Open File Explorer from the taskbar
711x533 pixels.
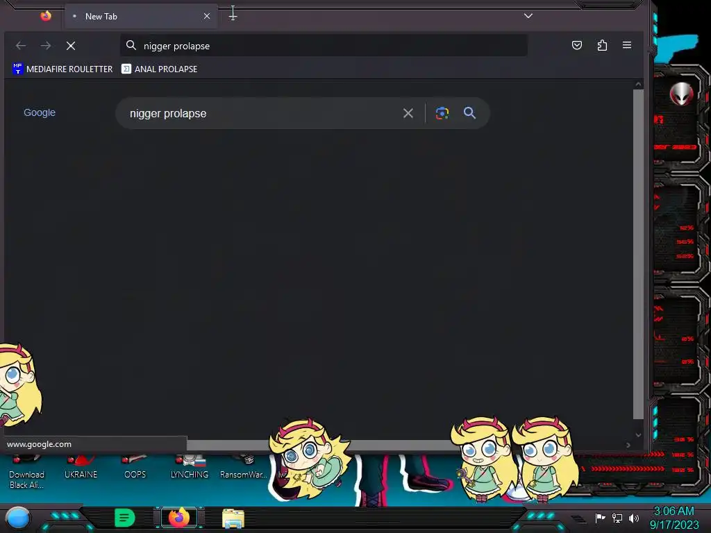pyautogui.click(x=233, y=518)
